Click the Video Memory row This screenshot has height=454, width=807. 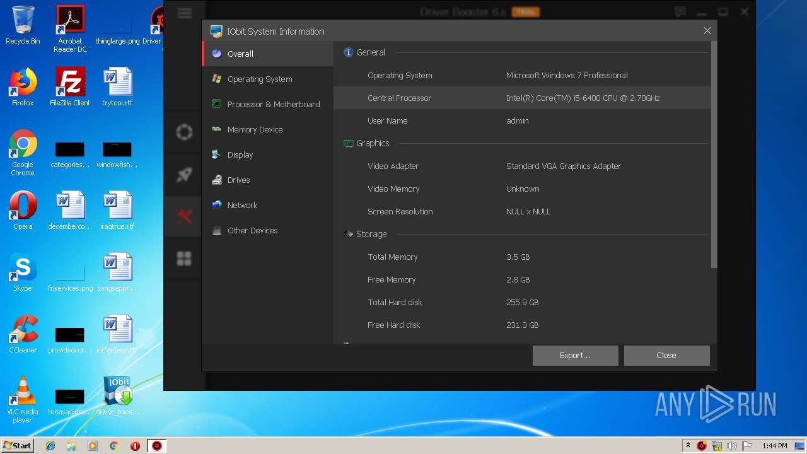click(522, 189)
